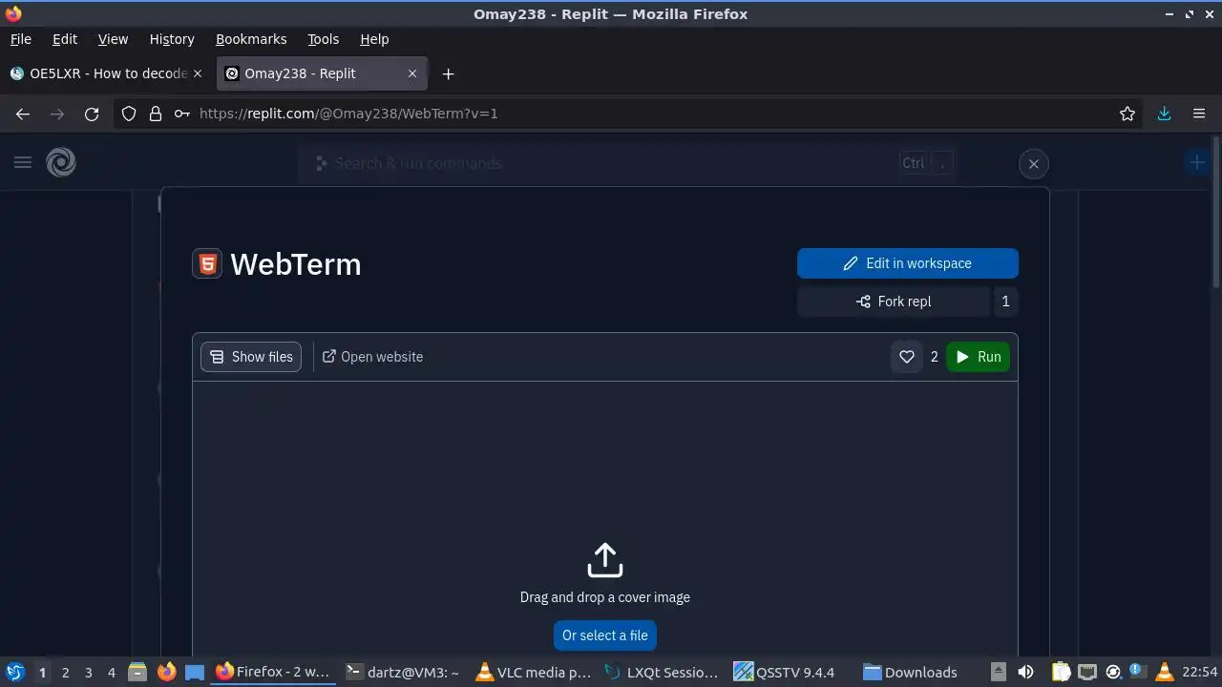
Task: Reload the current page
Action: click(92, 114)
